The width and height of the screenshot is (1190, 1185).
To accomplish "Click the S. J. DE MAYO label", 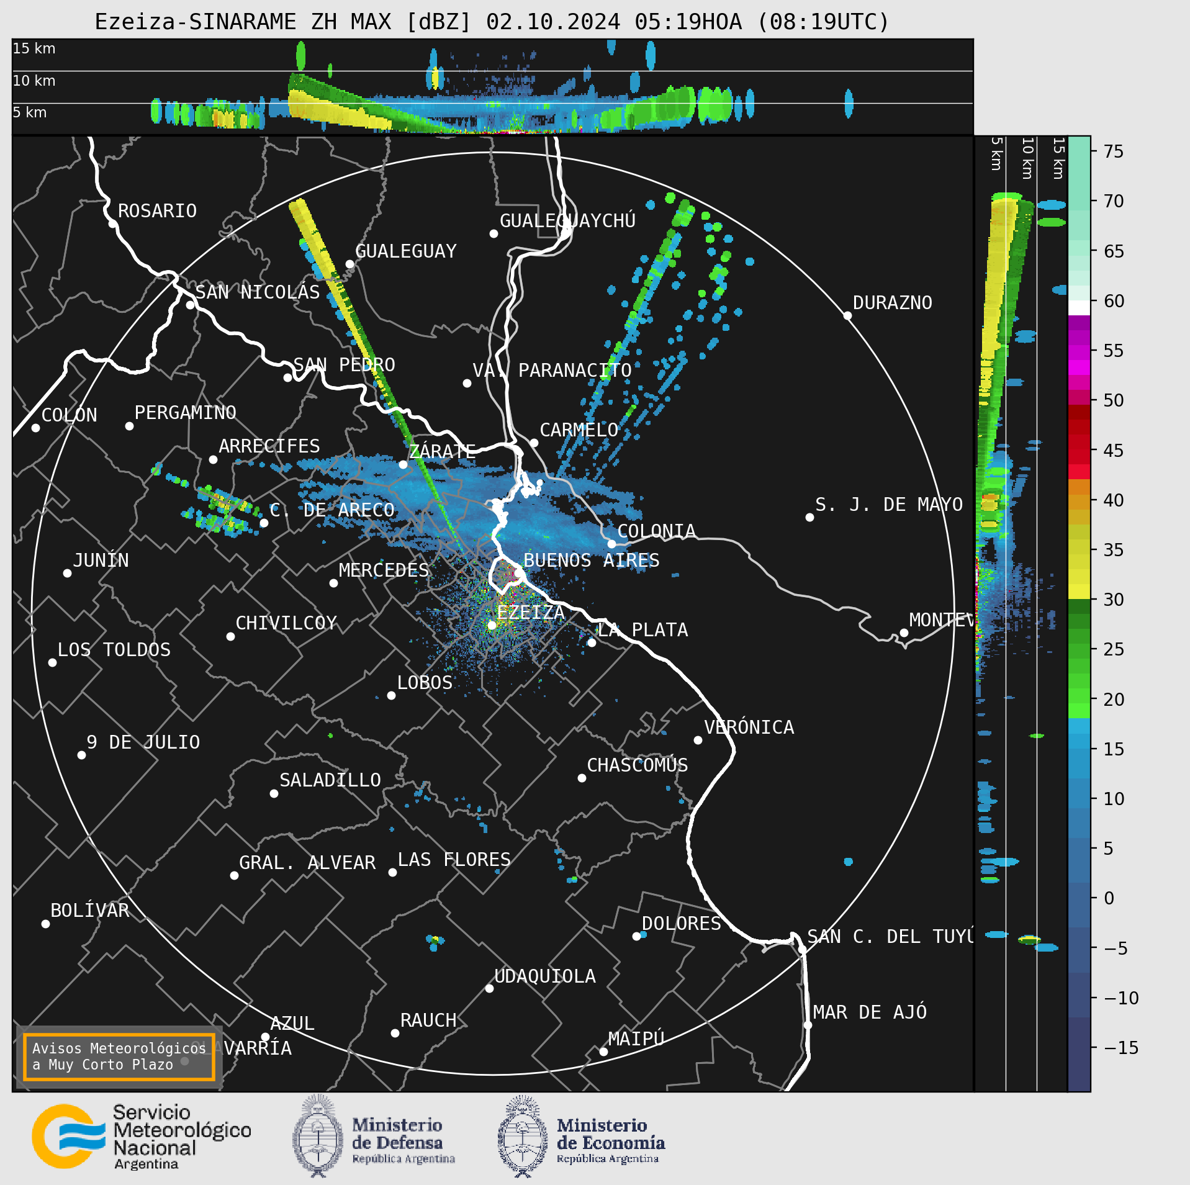I will point(889,505).
